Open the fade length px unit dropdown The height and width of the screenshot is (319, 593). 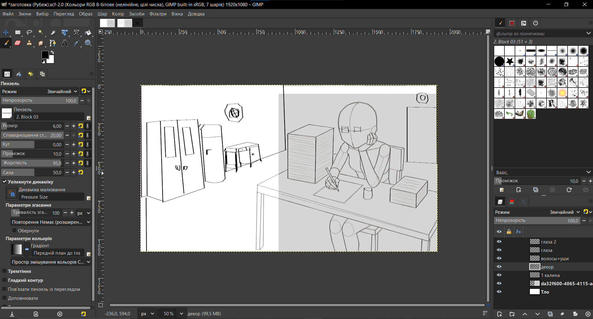84,213
